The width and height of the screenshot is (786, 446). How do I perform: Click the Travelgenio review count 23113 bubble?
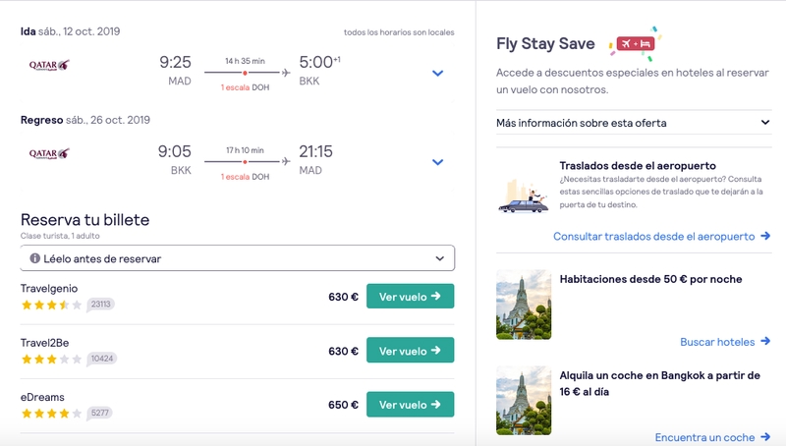coord(100,305)
